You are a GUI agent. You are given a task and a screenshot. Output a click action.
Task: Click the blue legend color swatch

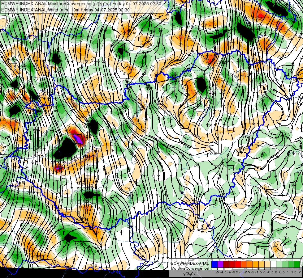pyautogui.click(x=214, y=264)
